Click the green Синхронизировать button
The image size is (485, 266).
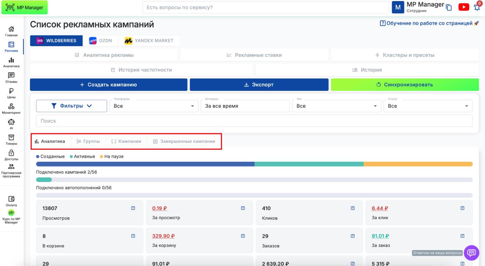[405, 84]
